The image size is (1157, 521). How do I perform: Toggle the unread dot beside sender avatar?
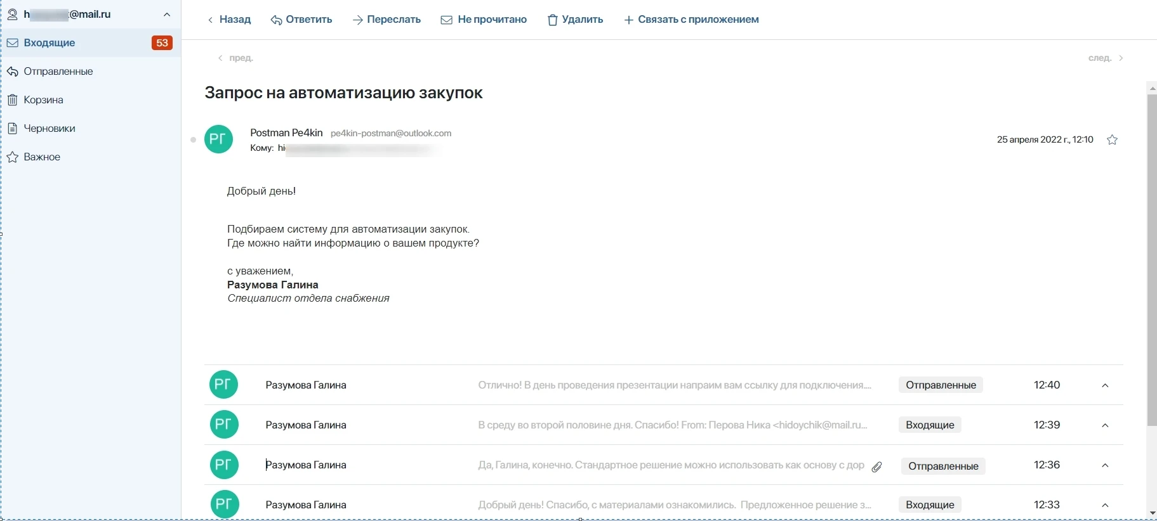(x=194, y=140)
